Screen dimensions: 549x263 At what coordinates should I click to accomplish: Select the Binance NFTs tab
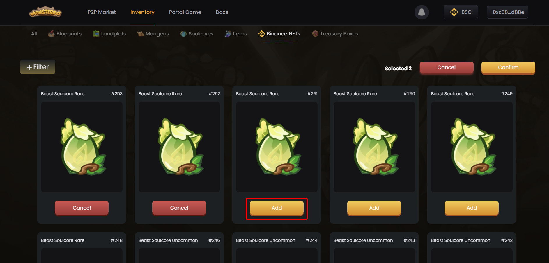click(279, 34)
